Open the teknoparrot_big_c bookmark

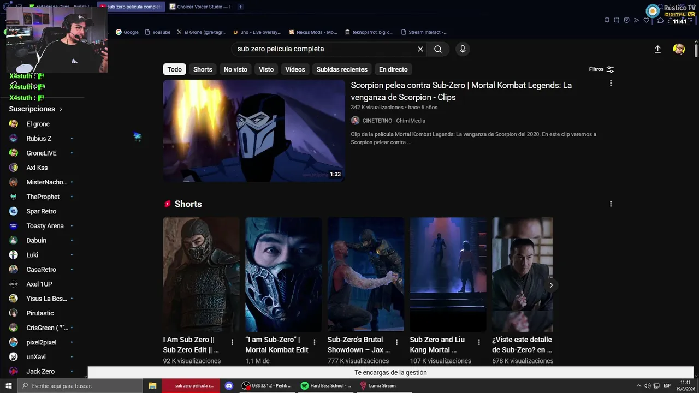coord(369,32)
